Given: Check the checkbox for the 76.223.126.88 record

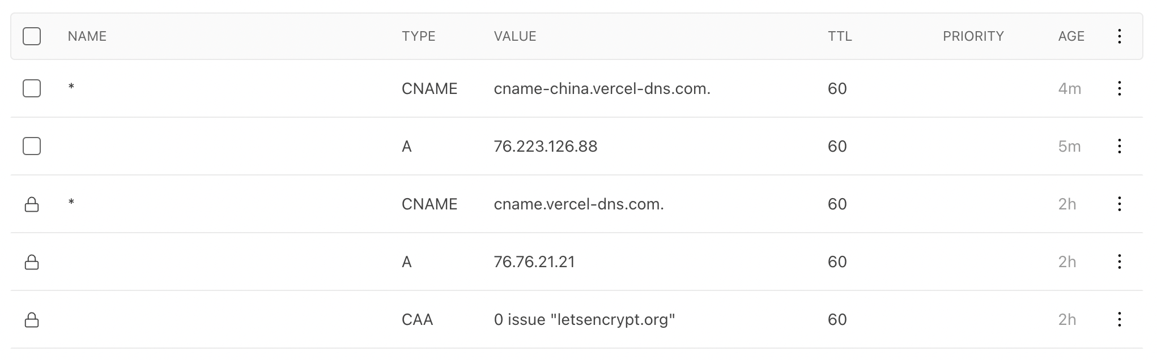Looking at the screenshot, I should tap(32, 146).
